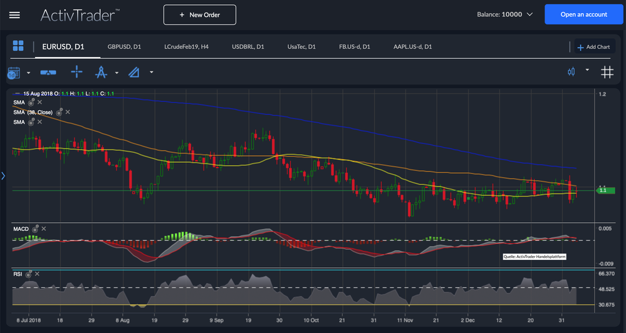Click the 11 Nov date label

[x=405, y=320]
